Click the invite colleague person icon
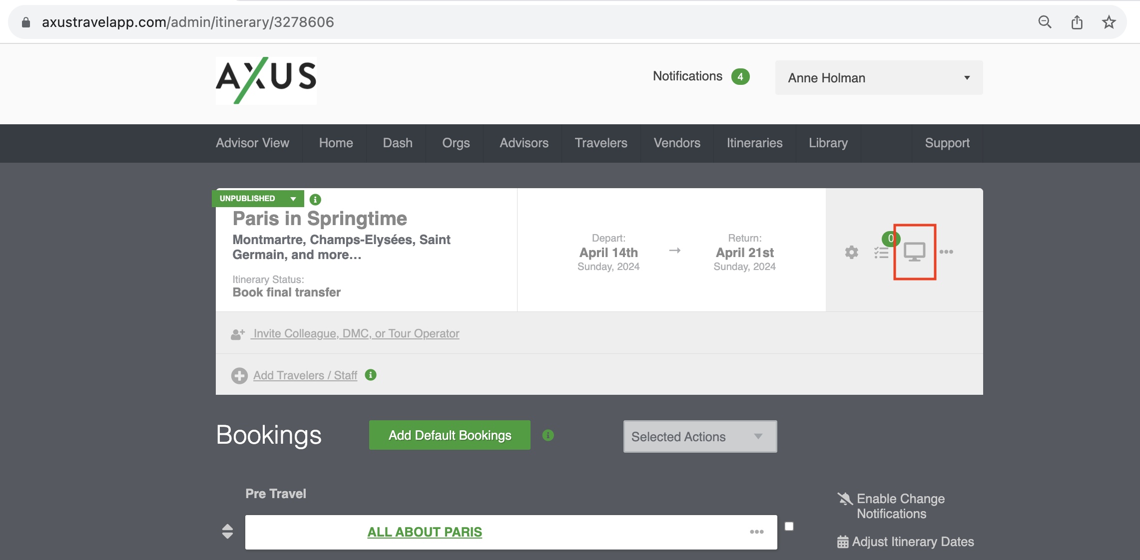The image size is (1140, 560). pos(238,334)
